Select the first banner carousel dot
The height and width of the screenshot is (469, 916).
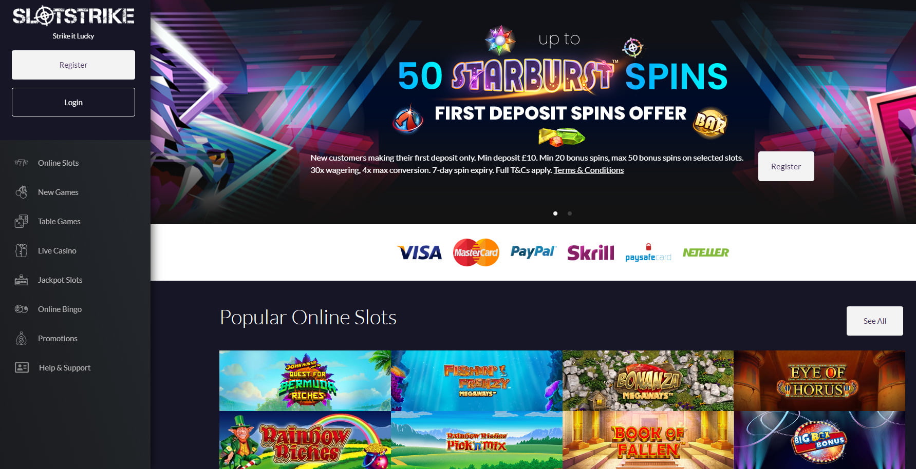555,213
